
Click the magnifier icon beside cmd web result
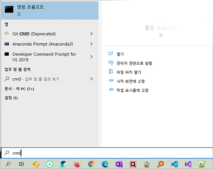pyautogui.click(x=7, y=79)
